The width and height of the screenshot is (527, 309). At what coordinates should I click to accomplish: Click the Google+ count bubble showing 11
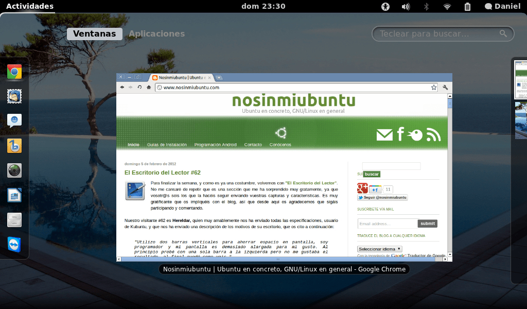[x=388, y=190]
